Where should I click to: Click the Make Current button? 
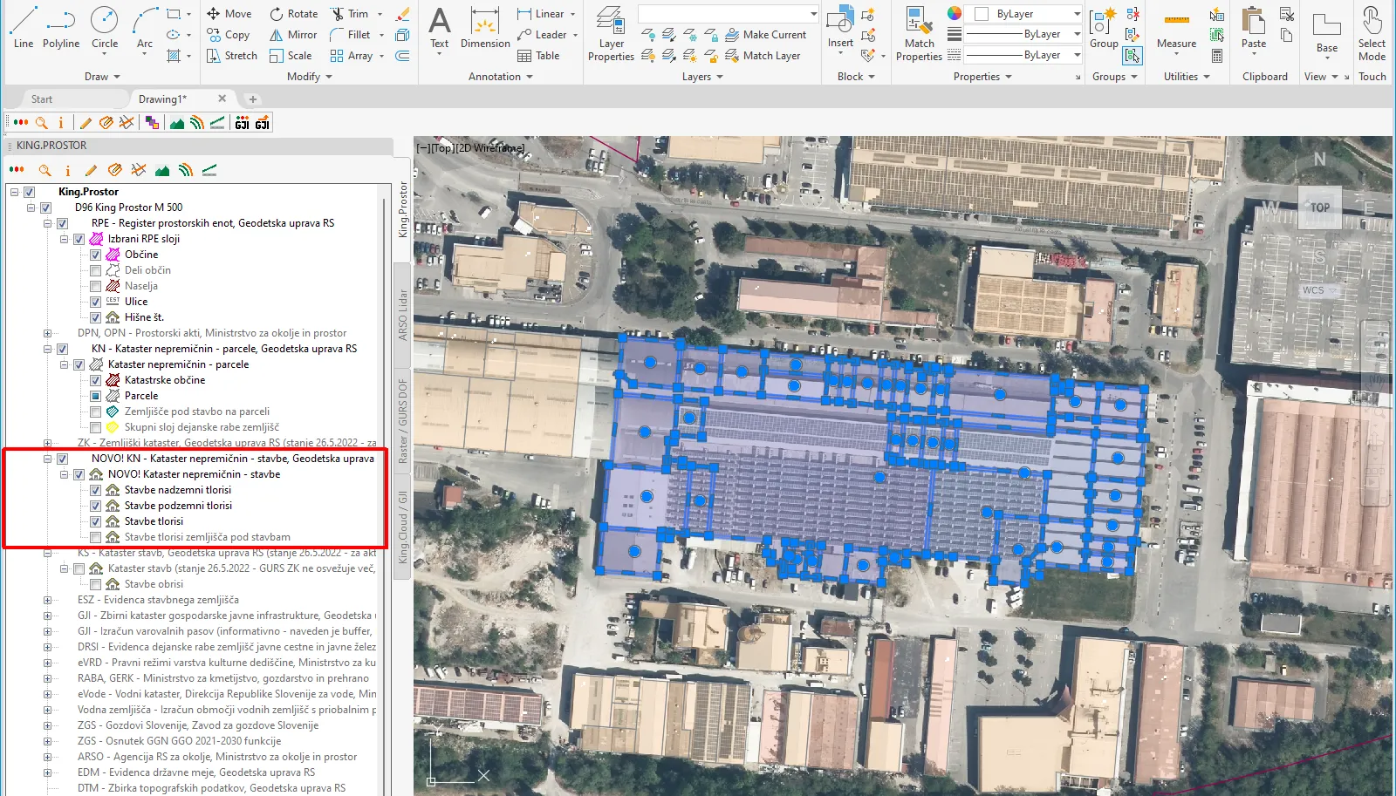[765, 35]
